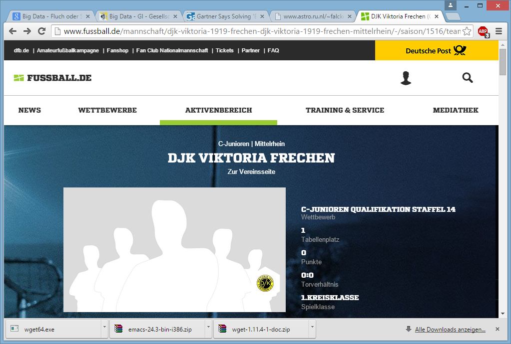This screenshot has width=511, height=344.
Task: Expand options arrow for emacs-24.3-bin-i386.zip
Action: click(x=208, y=329)
